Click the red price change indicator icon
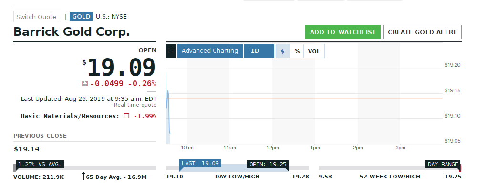 click(85, 83)
